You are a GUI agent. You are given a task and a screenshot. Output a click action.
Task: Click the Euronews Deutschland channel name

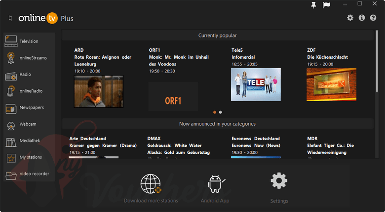pyautogui.click(x=256, y=139)
